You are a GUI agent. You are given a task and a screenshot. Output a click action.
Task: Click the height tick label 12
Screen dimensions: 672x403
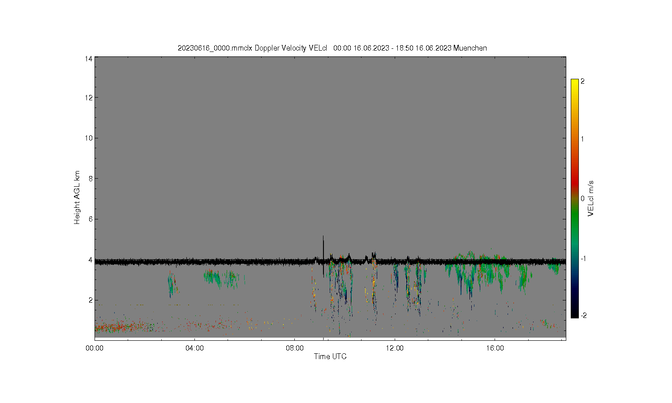[89, 98]
